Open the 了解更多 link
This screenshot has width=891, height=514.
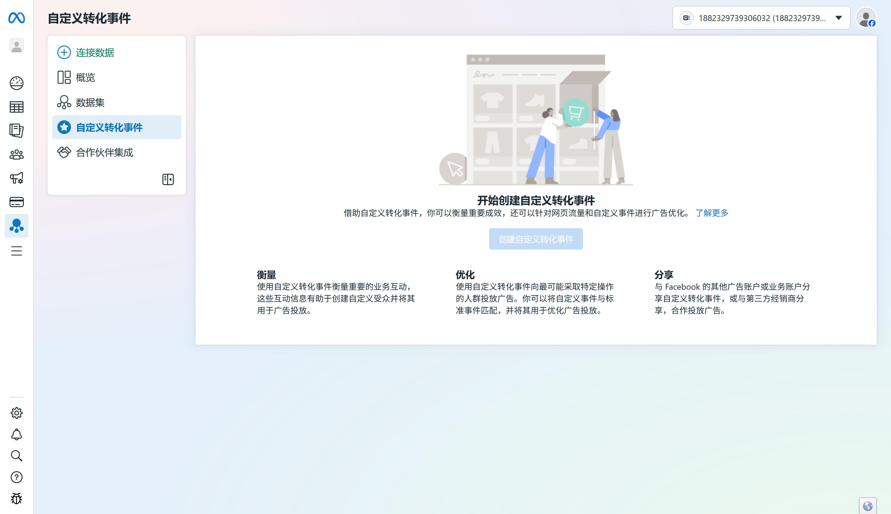click(711, 213)
